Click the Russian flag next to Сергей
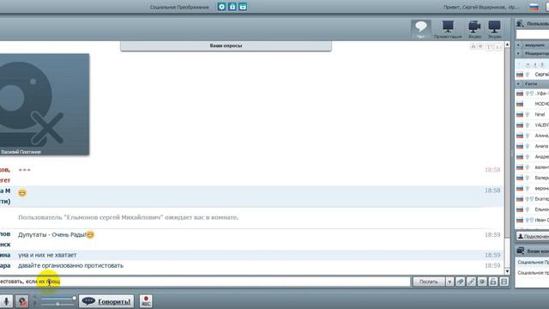Viewport: 549px width, 309px height. [520, 75]
